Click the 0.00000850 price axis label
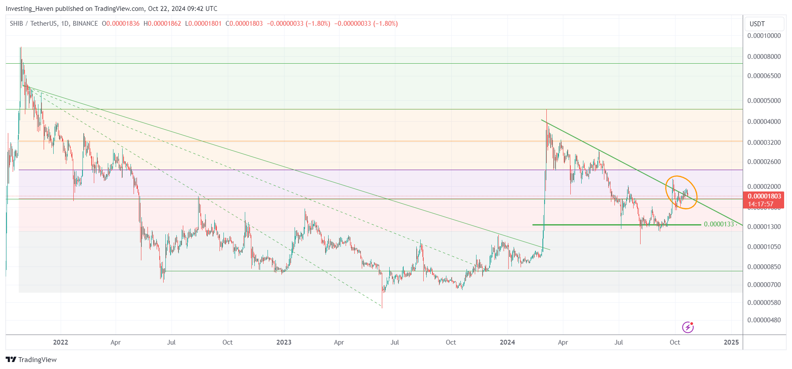The image size is (792, 369). pos(764,267)
